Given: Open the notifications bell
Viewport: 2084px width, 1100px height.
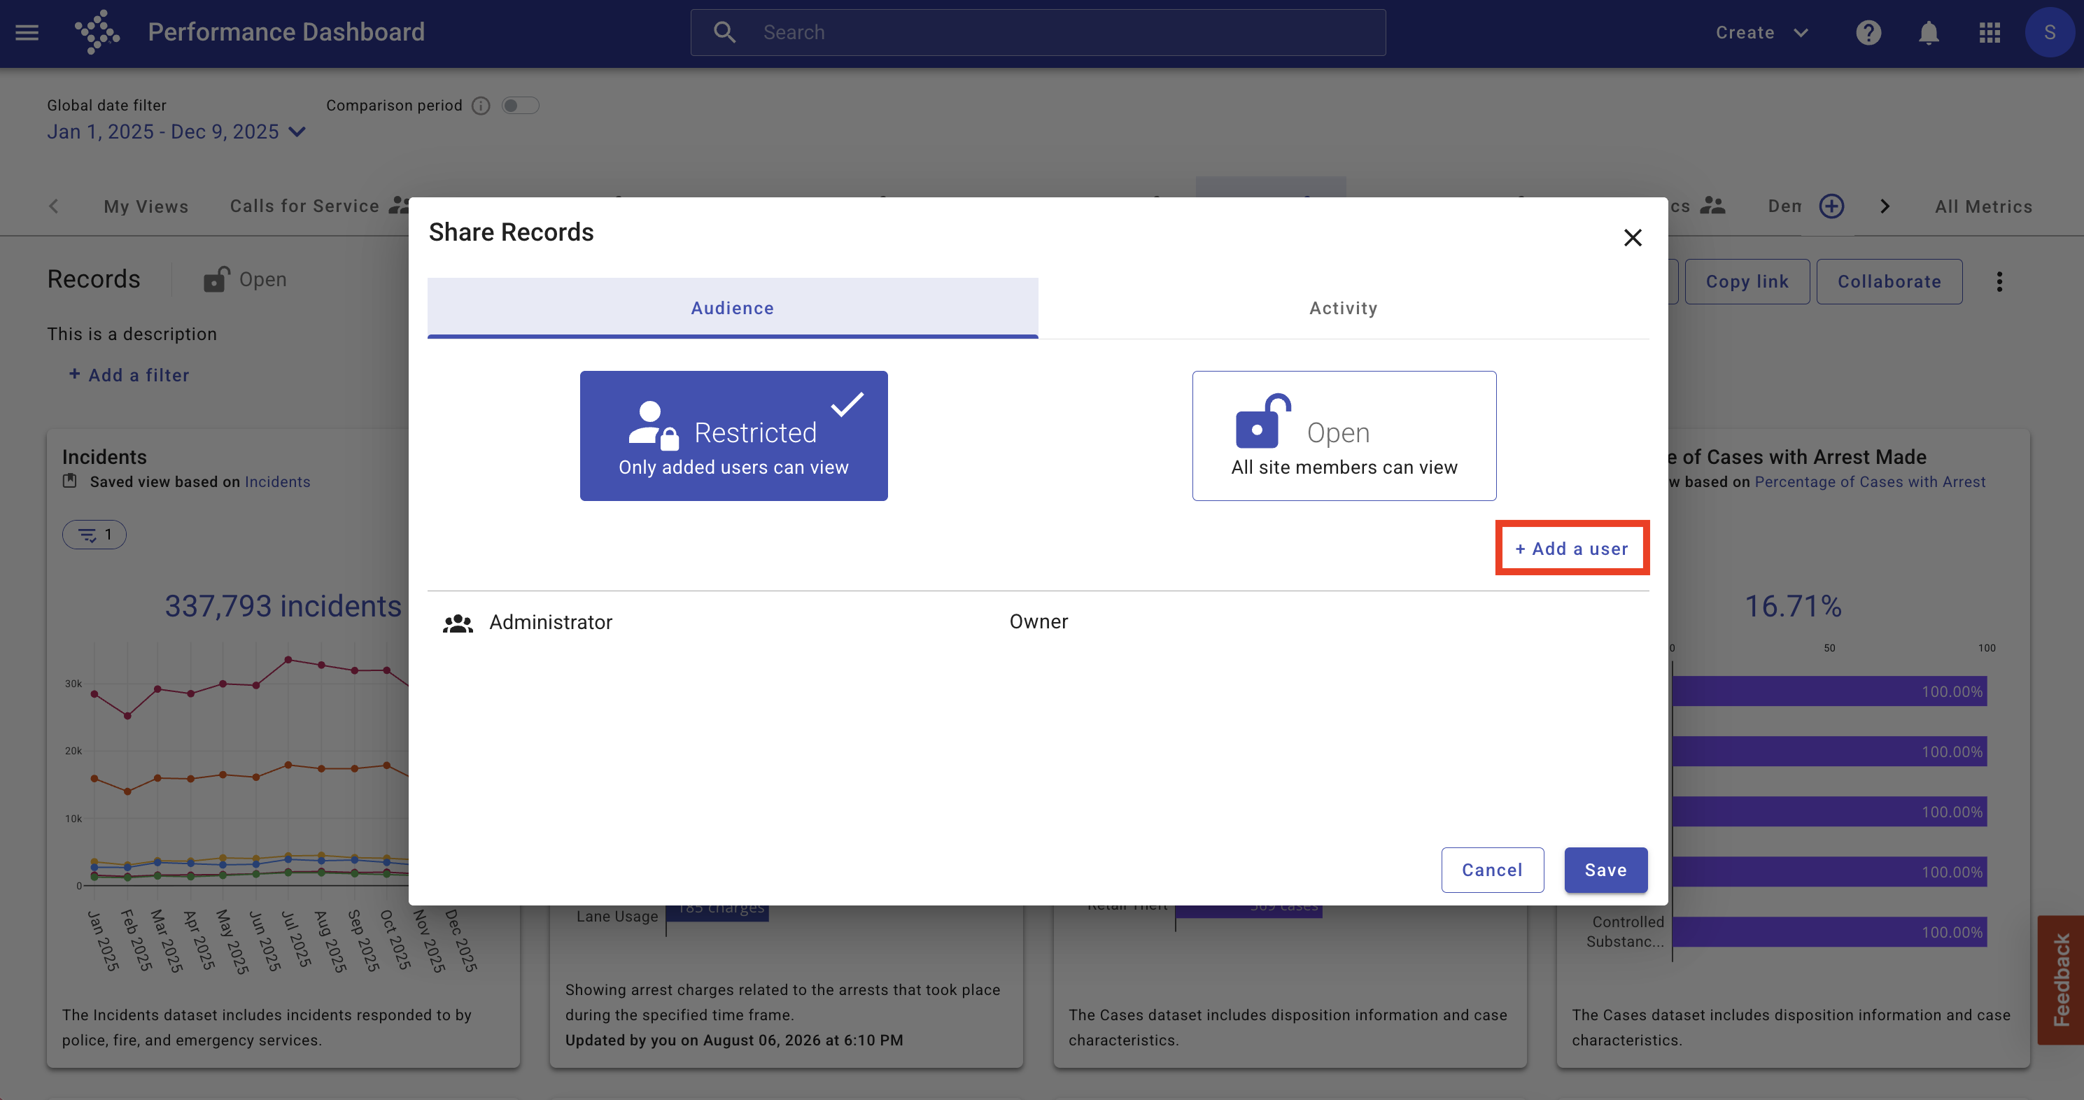Looking at the screenshot, I should (1929, 32).
